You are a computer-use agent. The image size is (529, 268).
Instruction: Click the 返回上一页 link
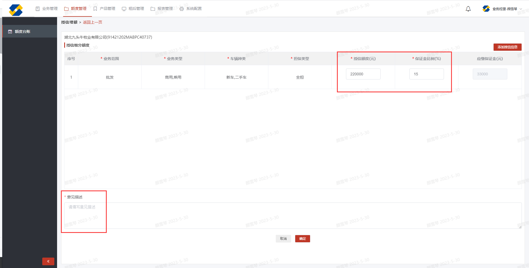tap(92, 22)
